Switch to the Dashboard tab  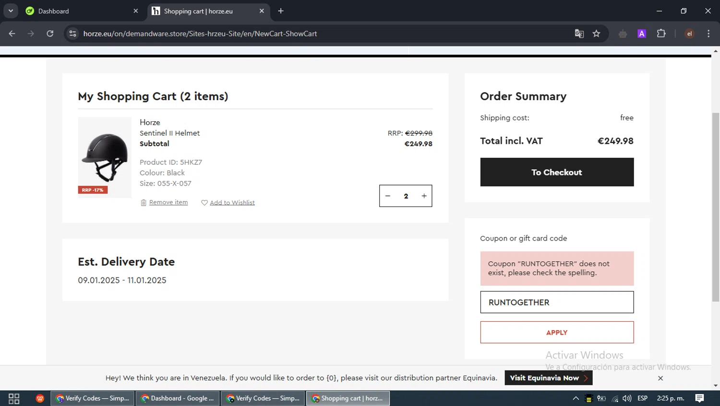point(82,11)
